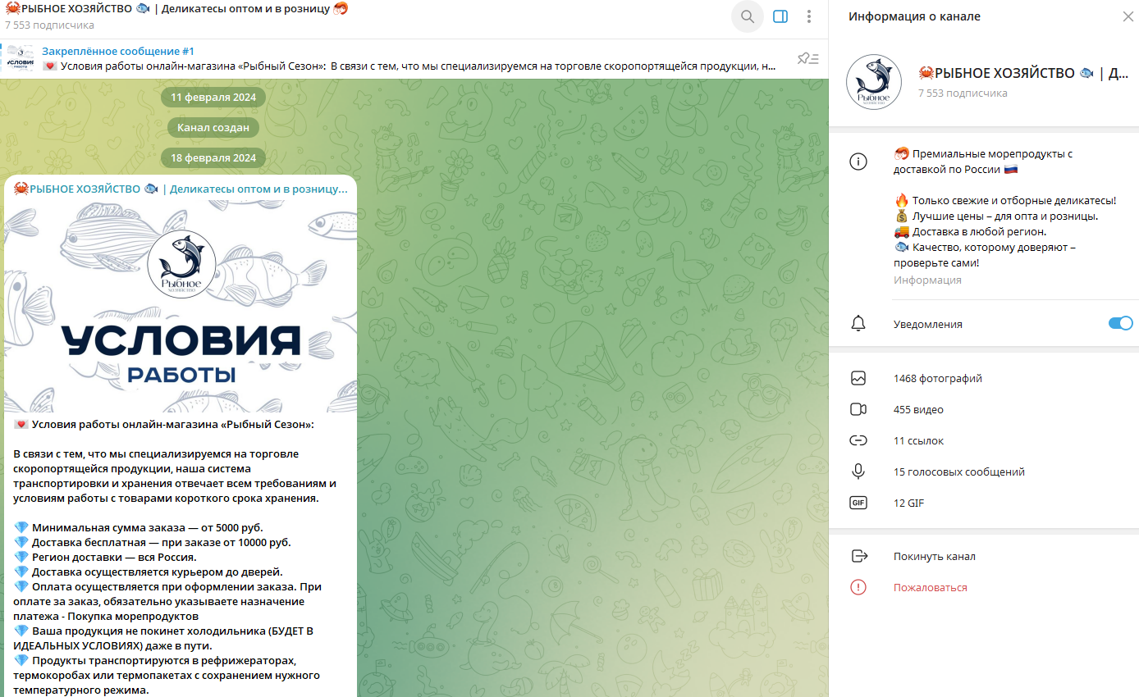The height and width of the screenshot is (697, 1139).
Task: Click the 'Информация' label under description
Action: tap(927, 280)
